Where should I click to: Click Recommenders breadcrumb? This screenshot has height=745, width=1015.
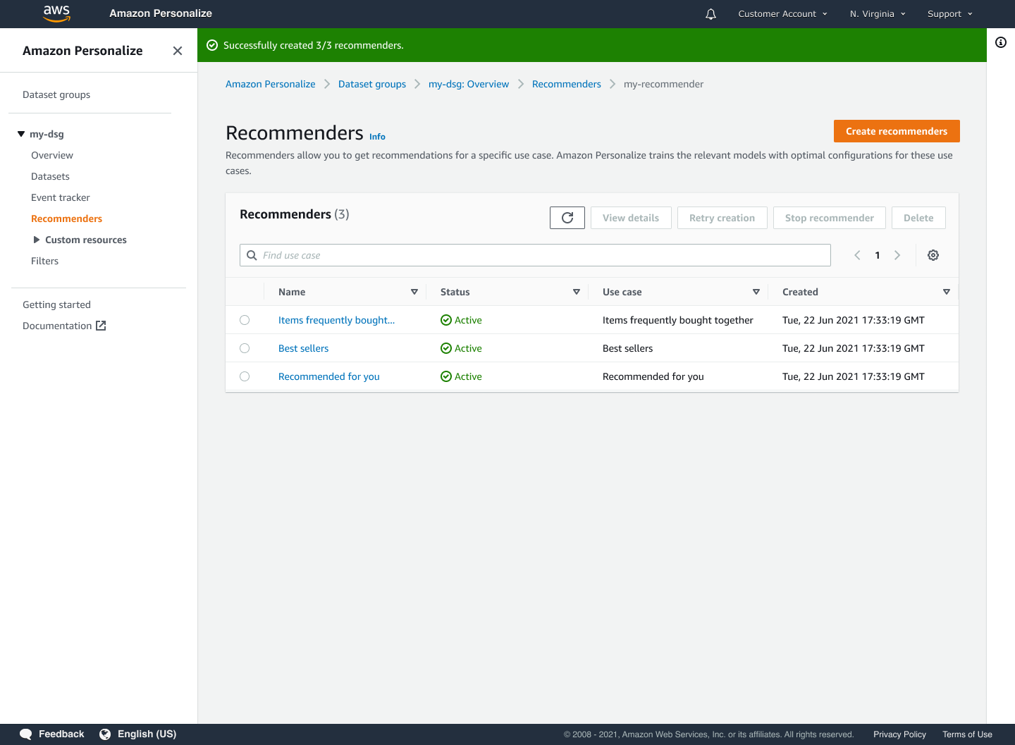point(567,84)
